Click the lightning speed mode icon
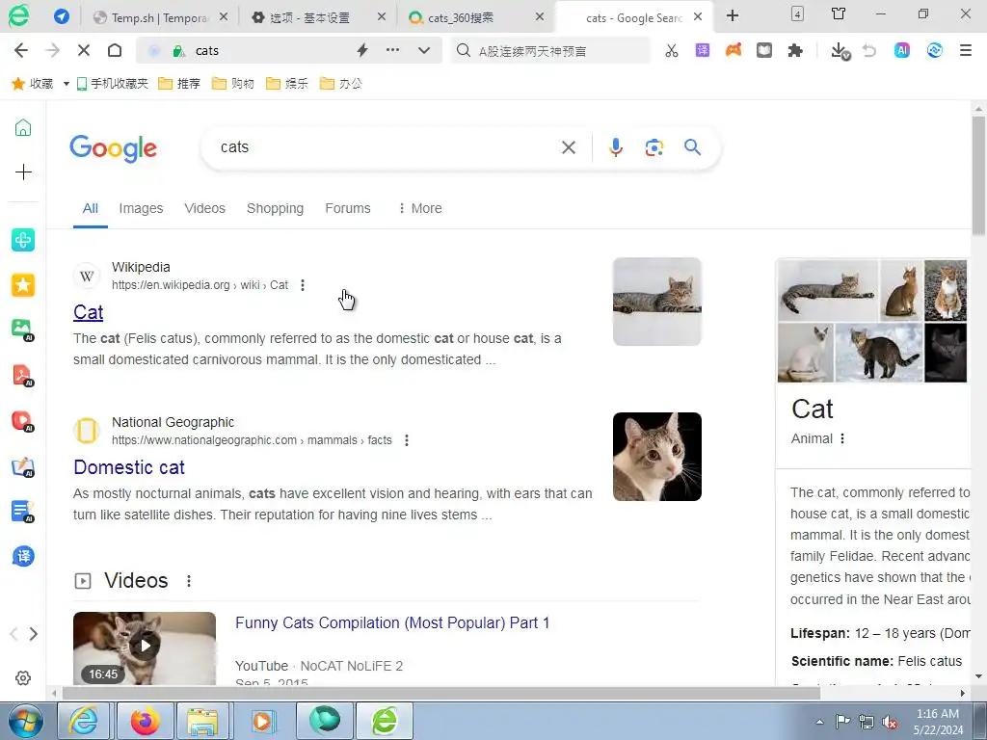This screenshot has width=987, height=740. [x=362, y=50]
